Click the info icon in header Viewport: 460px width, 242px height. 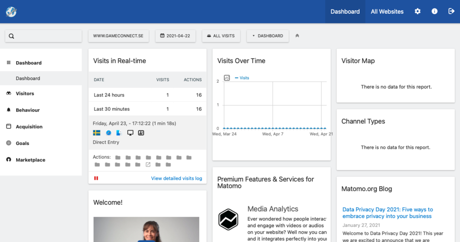click(x=435, y=11)
